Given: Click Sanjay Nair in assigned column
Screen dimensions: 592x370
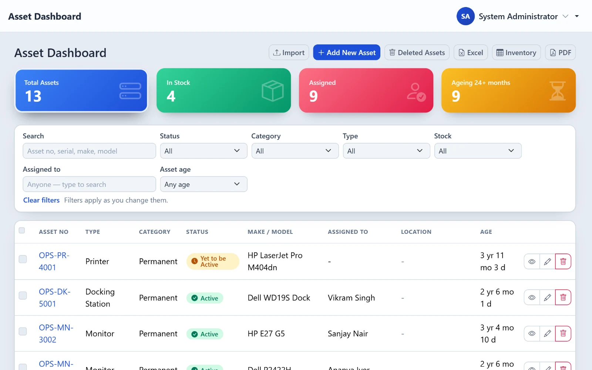Looking at the screenshot, I should point(348,334).
